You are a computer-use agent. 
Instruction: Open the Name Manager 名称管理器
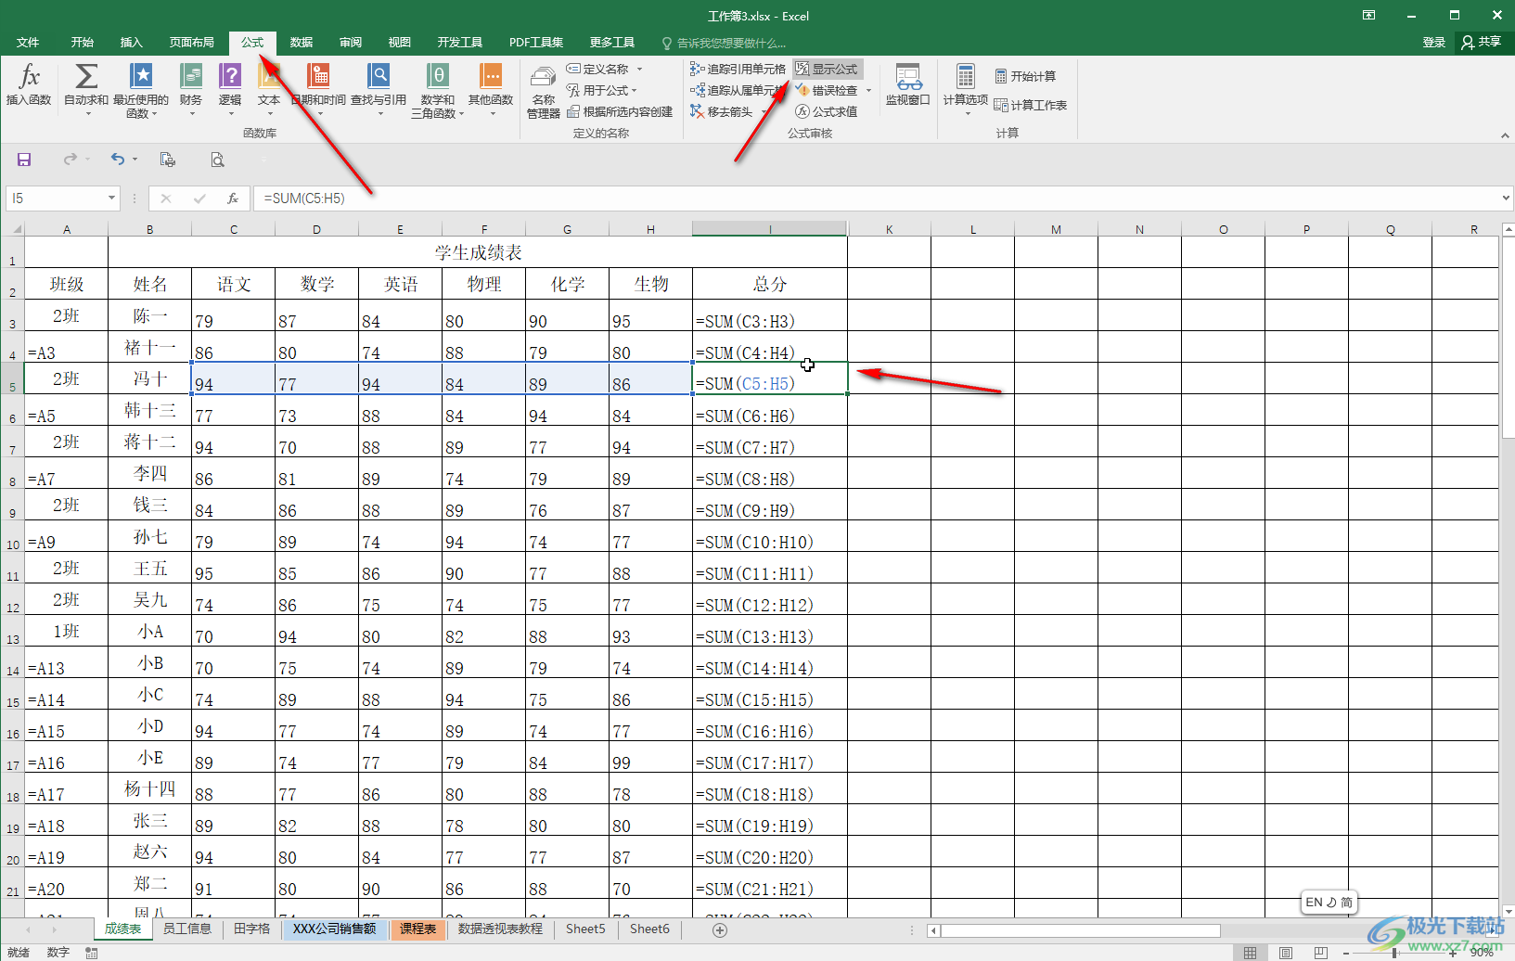(544, 91)
